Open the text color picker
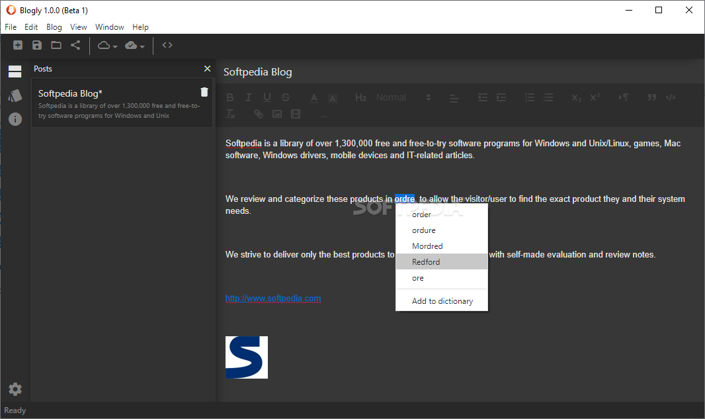Viewport: 705px width, 419px height. tap(314, 98)
